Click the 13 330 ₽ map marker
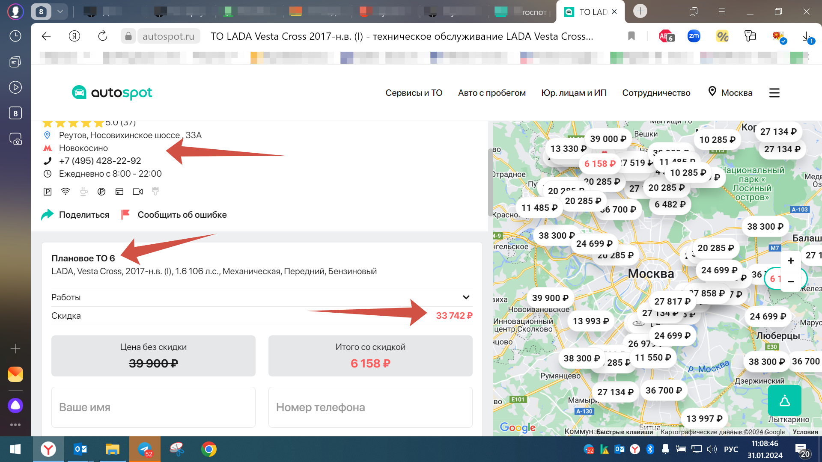Screen dimensions: 822x462 (x=568, y=148)
